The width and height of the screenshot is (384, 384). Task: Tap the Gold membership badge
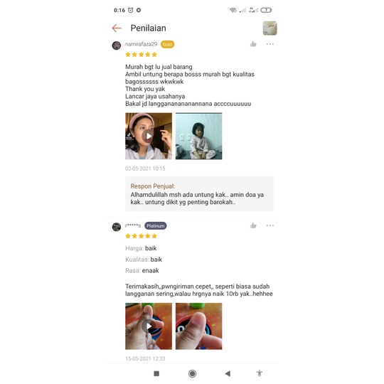point(168,44)
